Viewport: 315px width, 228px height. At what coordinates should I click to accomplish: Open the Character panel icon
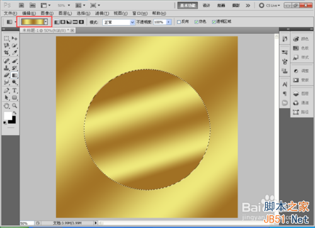coord(285,84)
